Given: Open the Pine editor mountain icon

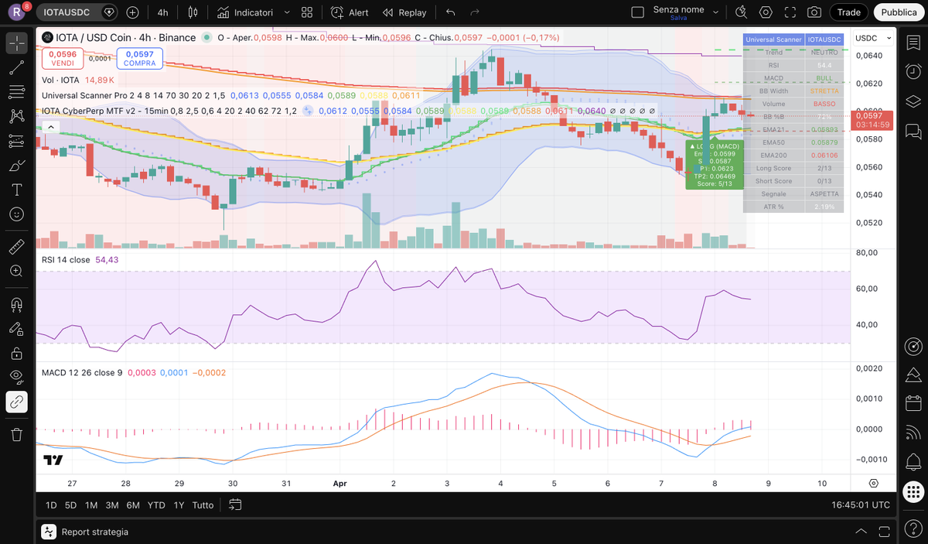Looking at the screenshot, I should click(x=913, y=374).
